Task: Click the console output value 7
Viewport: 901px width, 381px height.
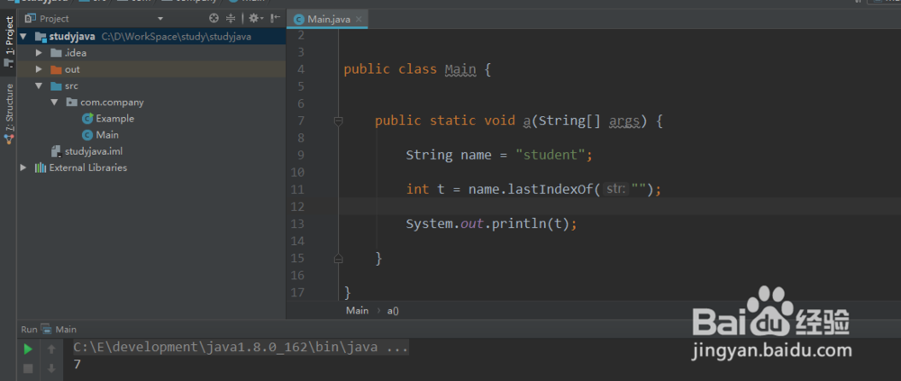Action: pyautogui.click(x=77, y=364)
